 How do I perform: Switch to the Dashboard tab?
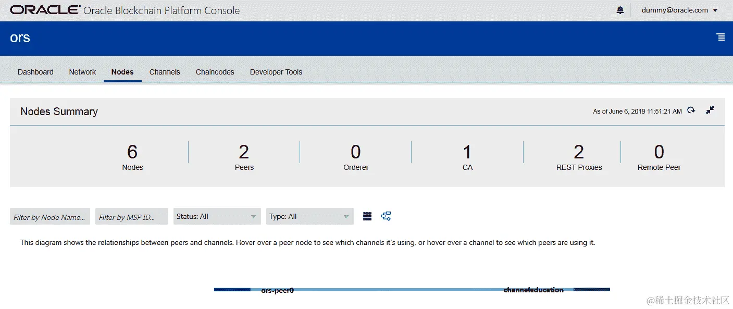tap(35, 72)
